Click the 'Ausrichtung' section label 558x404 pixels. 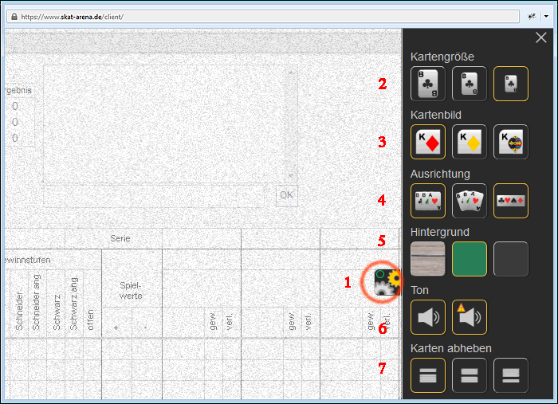(x=440, y=174)
